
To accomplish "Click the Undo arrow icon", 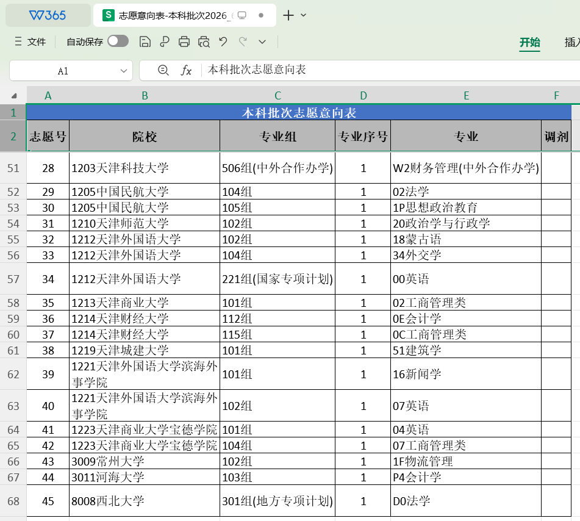I will coord(223,41).
